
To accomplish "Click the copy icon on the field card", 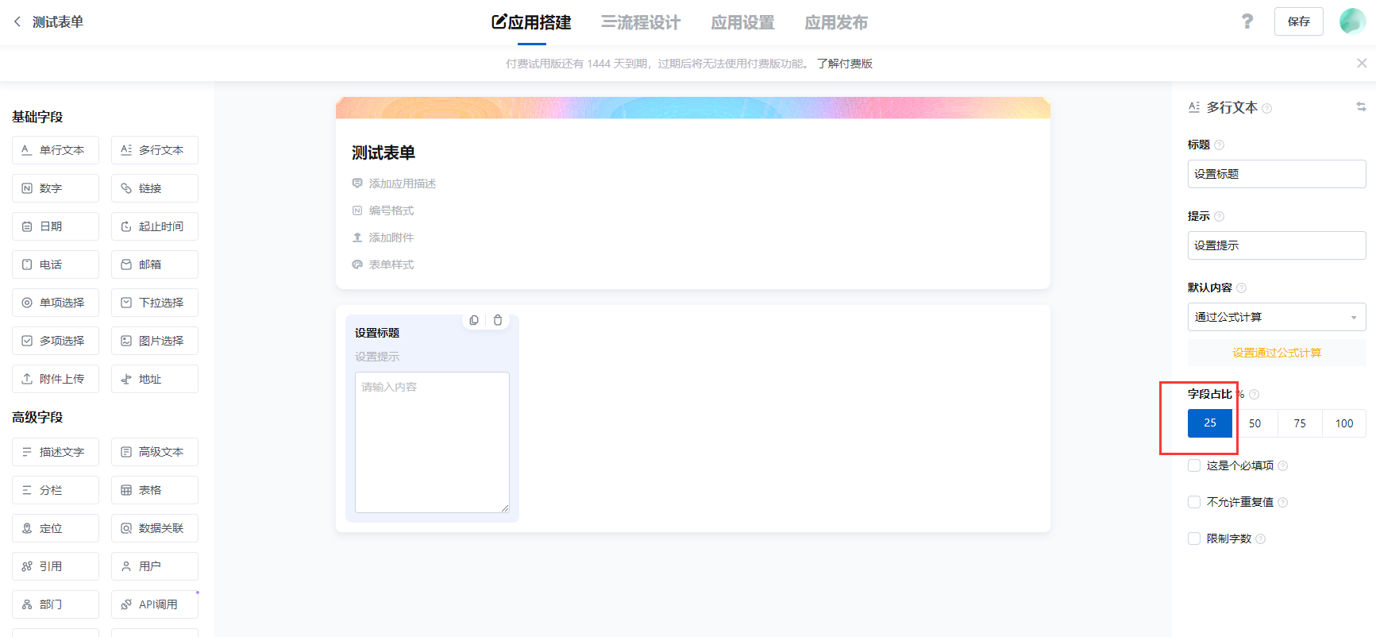I will pos(474,320).
